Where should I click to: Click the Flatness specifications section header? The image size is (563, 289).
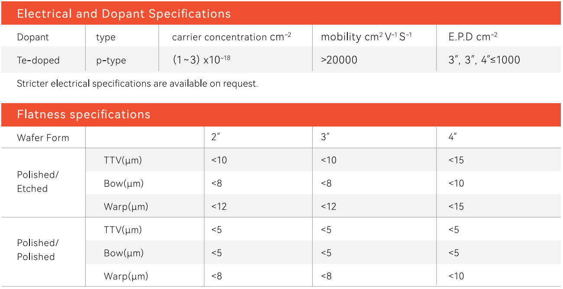(84, 115)
